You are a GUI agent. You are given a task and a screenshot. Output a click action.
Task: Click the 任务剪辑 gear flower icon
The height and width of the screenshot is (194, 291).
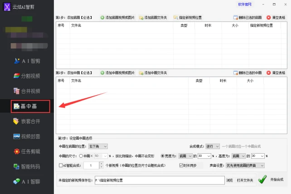17,151
